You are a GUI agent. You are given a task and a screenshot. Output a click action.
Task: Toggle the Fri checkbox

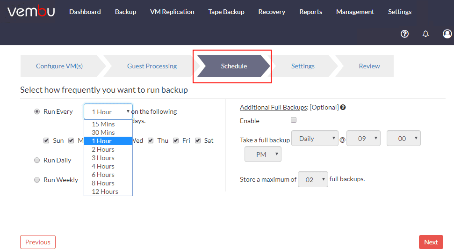pos(176,140)
